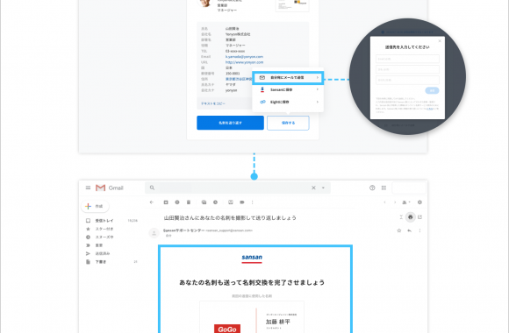Click the email subject about 山田賢治さん
Screen dimensions: 509x333
[x=230, y=218]
